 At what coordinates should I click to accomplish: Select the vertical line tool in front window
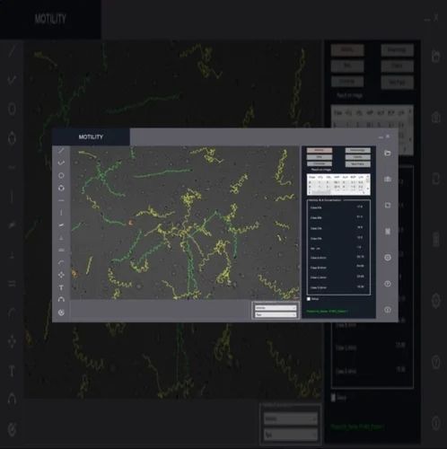click(x=61, y=213)
